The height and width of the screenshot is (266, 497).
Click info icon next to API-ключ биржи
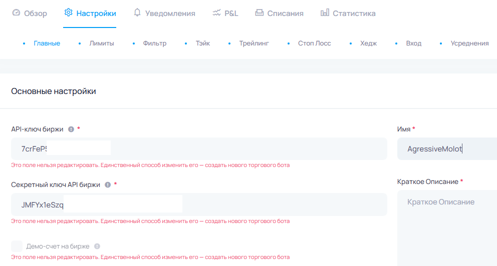click(71, 129)
